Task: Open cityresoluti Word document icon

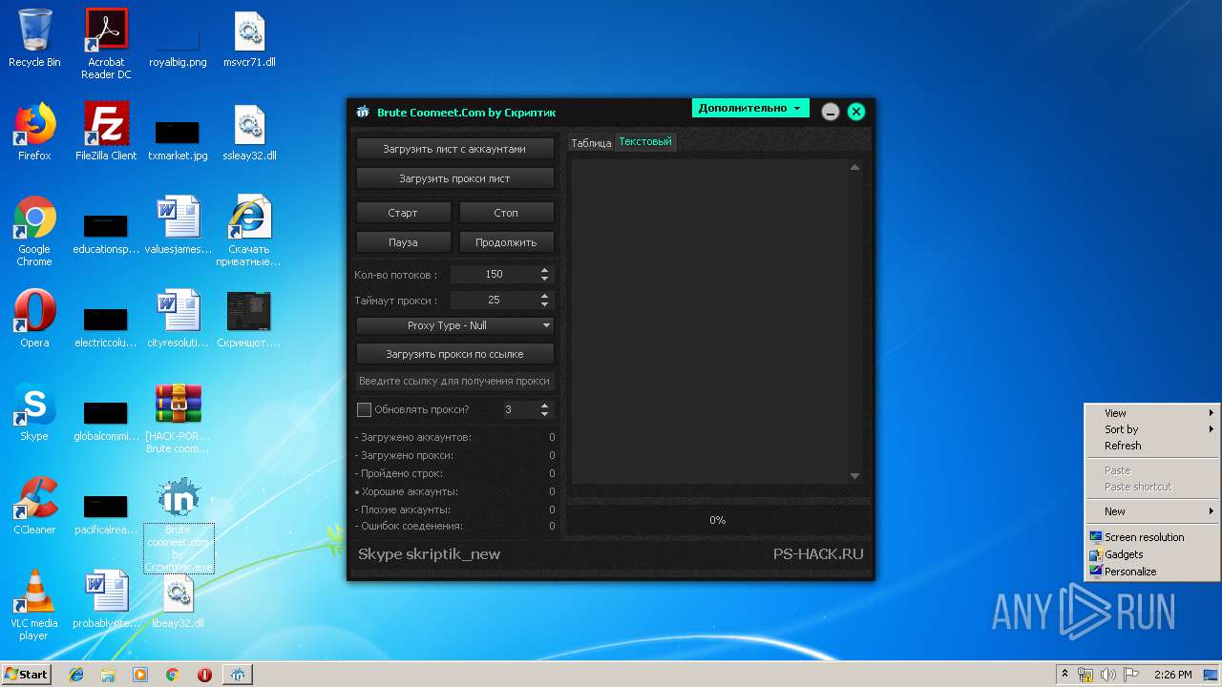Action: click(x=179, y=319)
